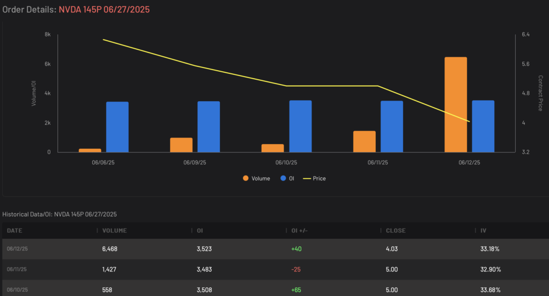Sort table by OI +/- column header
Screen dimensions: 549x296
tap(299, 231)
